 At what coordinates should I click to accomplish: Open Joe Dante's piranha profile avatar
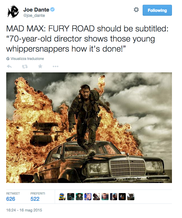[x=13, y=11]
